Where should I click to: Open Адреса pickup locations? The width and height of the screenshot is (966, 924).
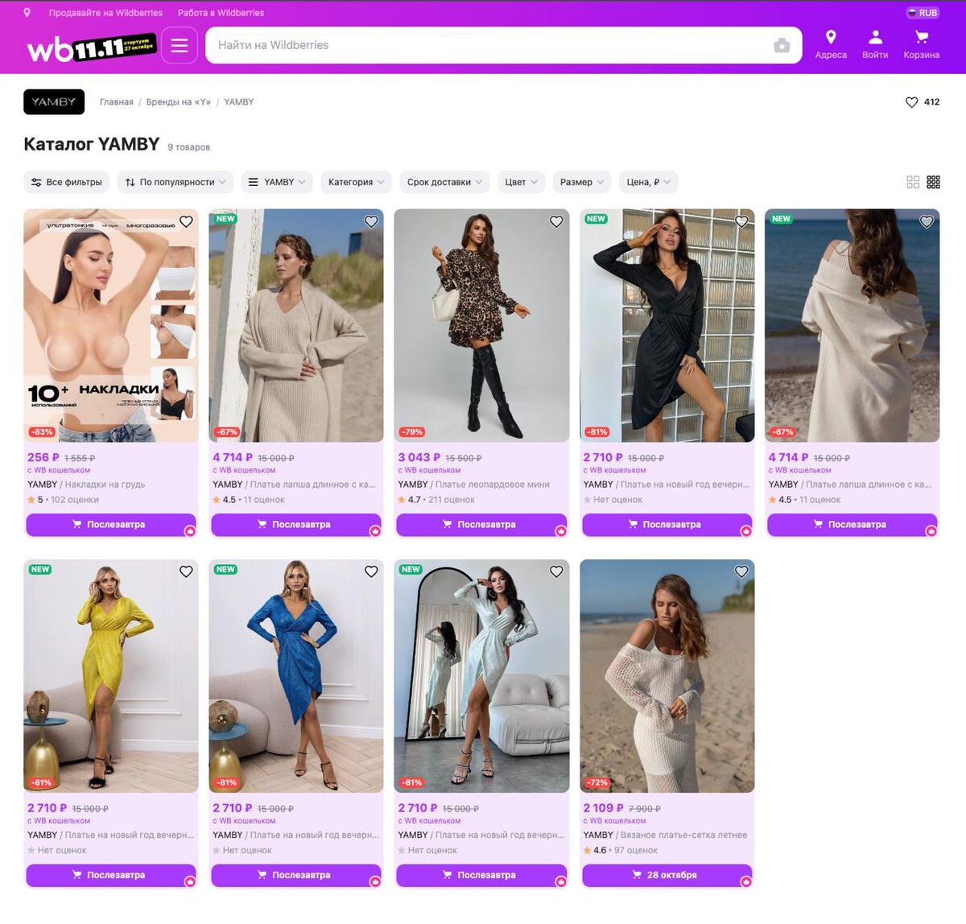point(831,45)
